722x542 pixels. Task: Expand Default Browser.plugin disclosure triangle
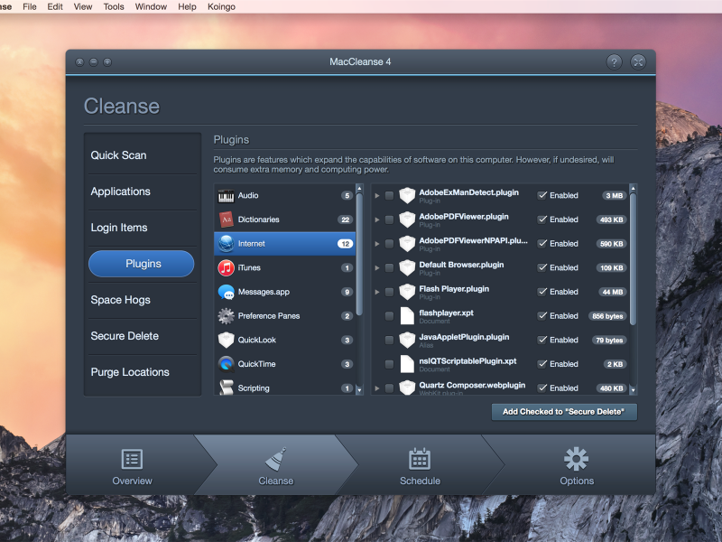(377, 267)
